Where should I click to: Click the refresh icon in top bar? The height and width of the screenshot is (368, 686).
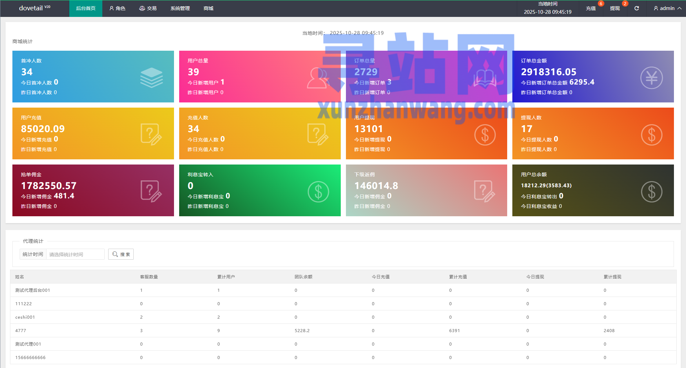(636, 8)
